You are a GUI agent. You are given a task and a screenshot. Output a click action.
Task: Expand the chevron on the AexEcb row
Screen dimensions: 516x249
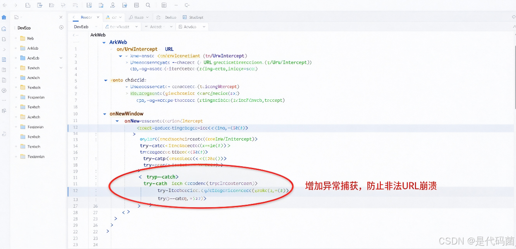coord(61,58)
